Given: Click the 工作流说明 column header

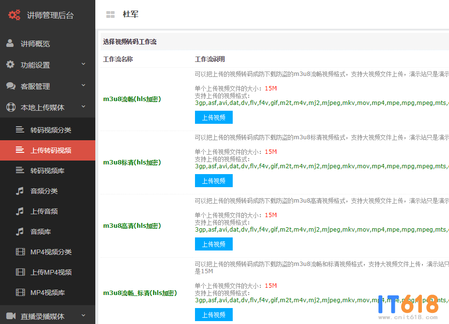Looking at the screenshot, I should 210,59.
